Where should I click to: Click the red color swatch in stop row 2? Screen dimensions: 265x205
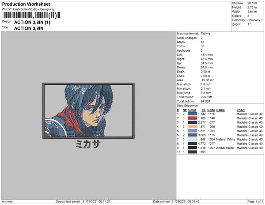(192, 118)
